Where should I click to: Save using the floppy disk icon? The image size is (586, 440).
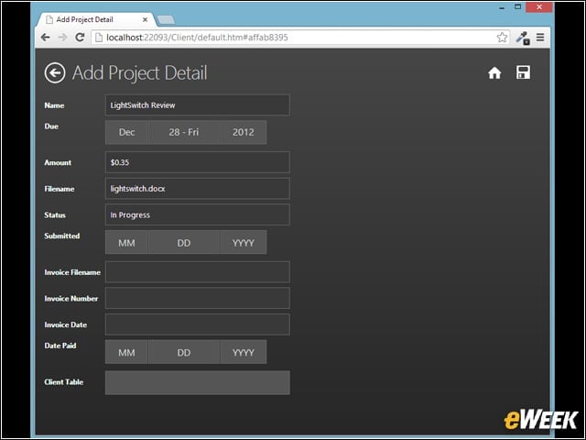(523, 72)
